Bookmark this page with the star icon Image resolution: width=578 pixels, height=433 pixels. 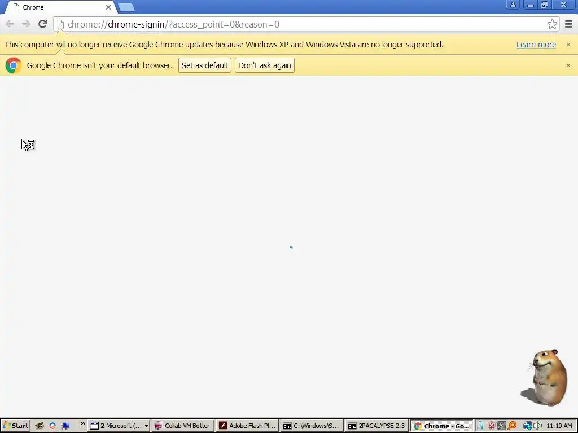pyautogui.click(x=552, y=24)
